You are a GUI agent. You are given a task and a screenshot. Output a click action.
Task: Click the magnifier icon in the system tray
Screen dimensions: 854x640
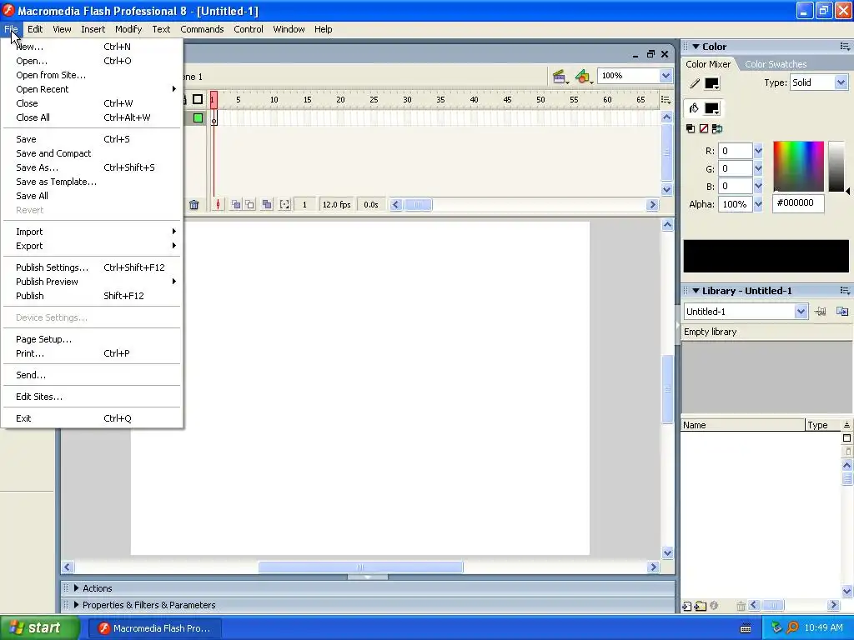(792, 628)
